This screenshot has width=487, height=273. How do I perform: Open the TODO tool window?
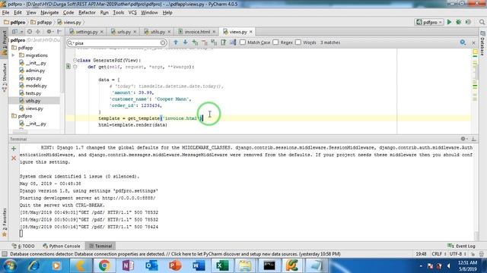(x=23, y=246)
